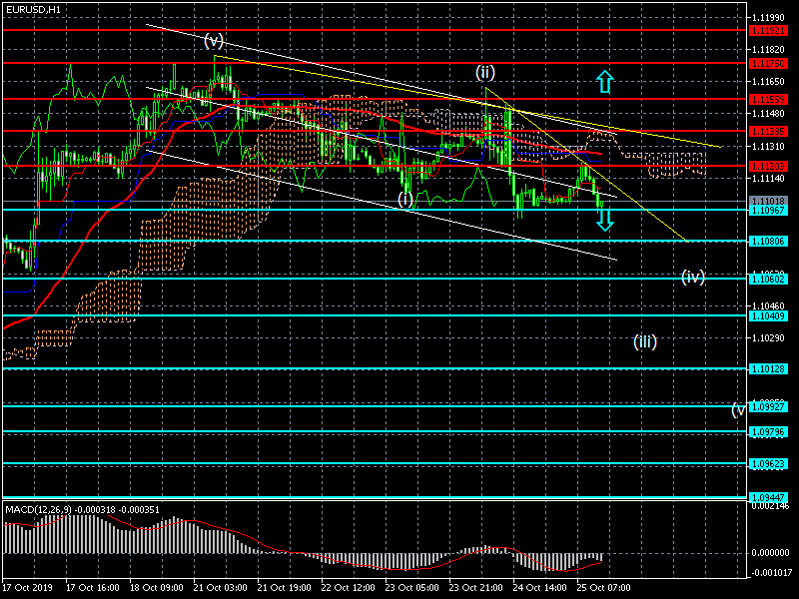Select the (iv) wave label
Image resolution: width=799 pixels, height=599 pixels.
(693, 277)
